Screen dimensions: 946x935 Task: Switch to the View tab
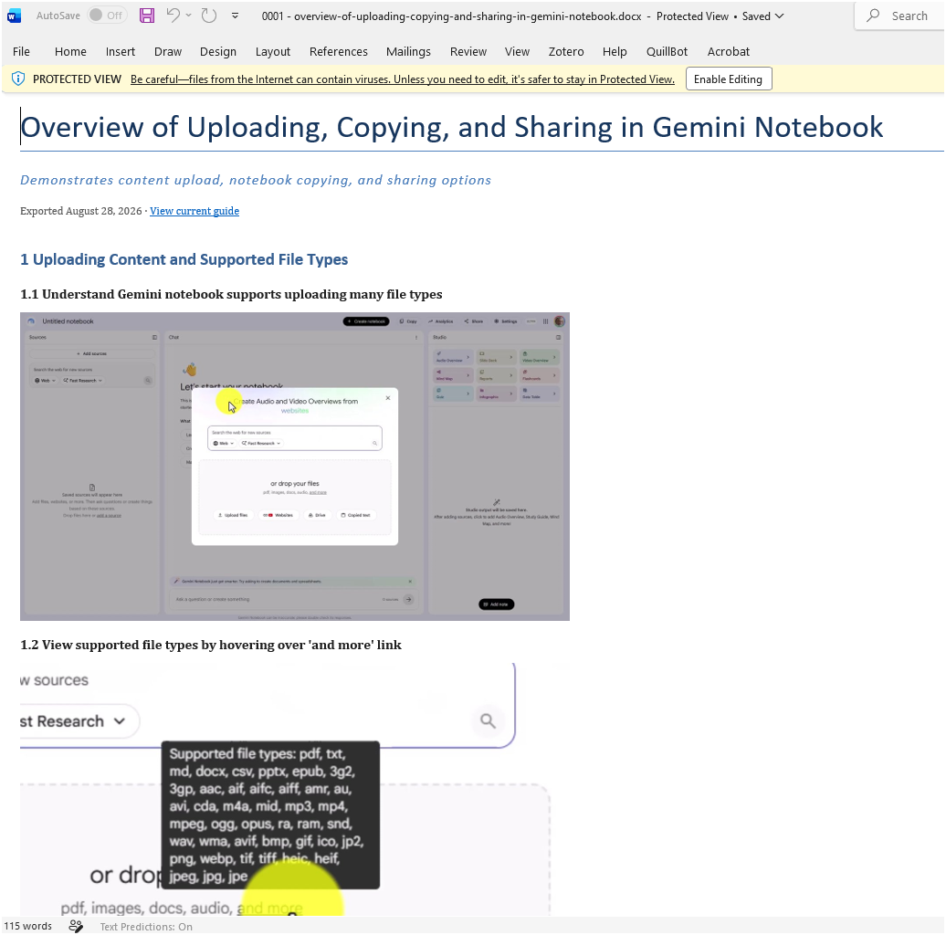point(517,52)
